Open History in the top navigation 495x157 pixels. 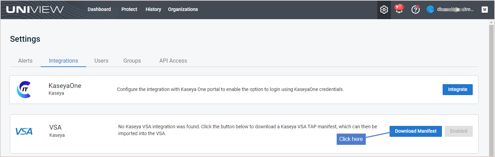[x=153, y=9]
